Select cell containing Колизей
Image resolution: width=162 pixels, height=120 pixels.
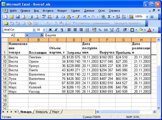(x=39, y=87)
